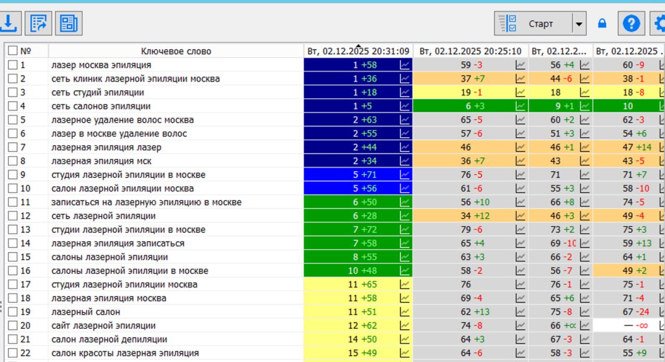This screenshot has width=665, height=362.
Task: Click the blue lock icon
Action: click(602, 24)
